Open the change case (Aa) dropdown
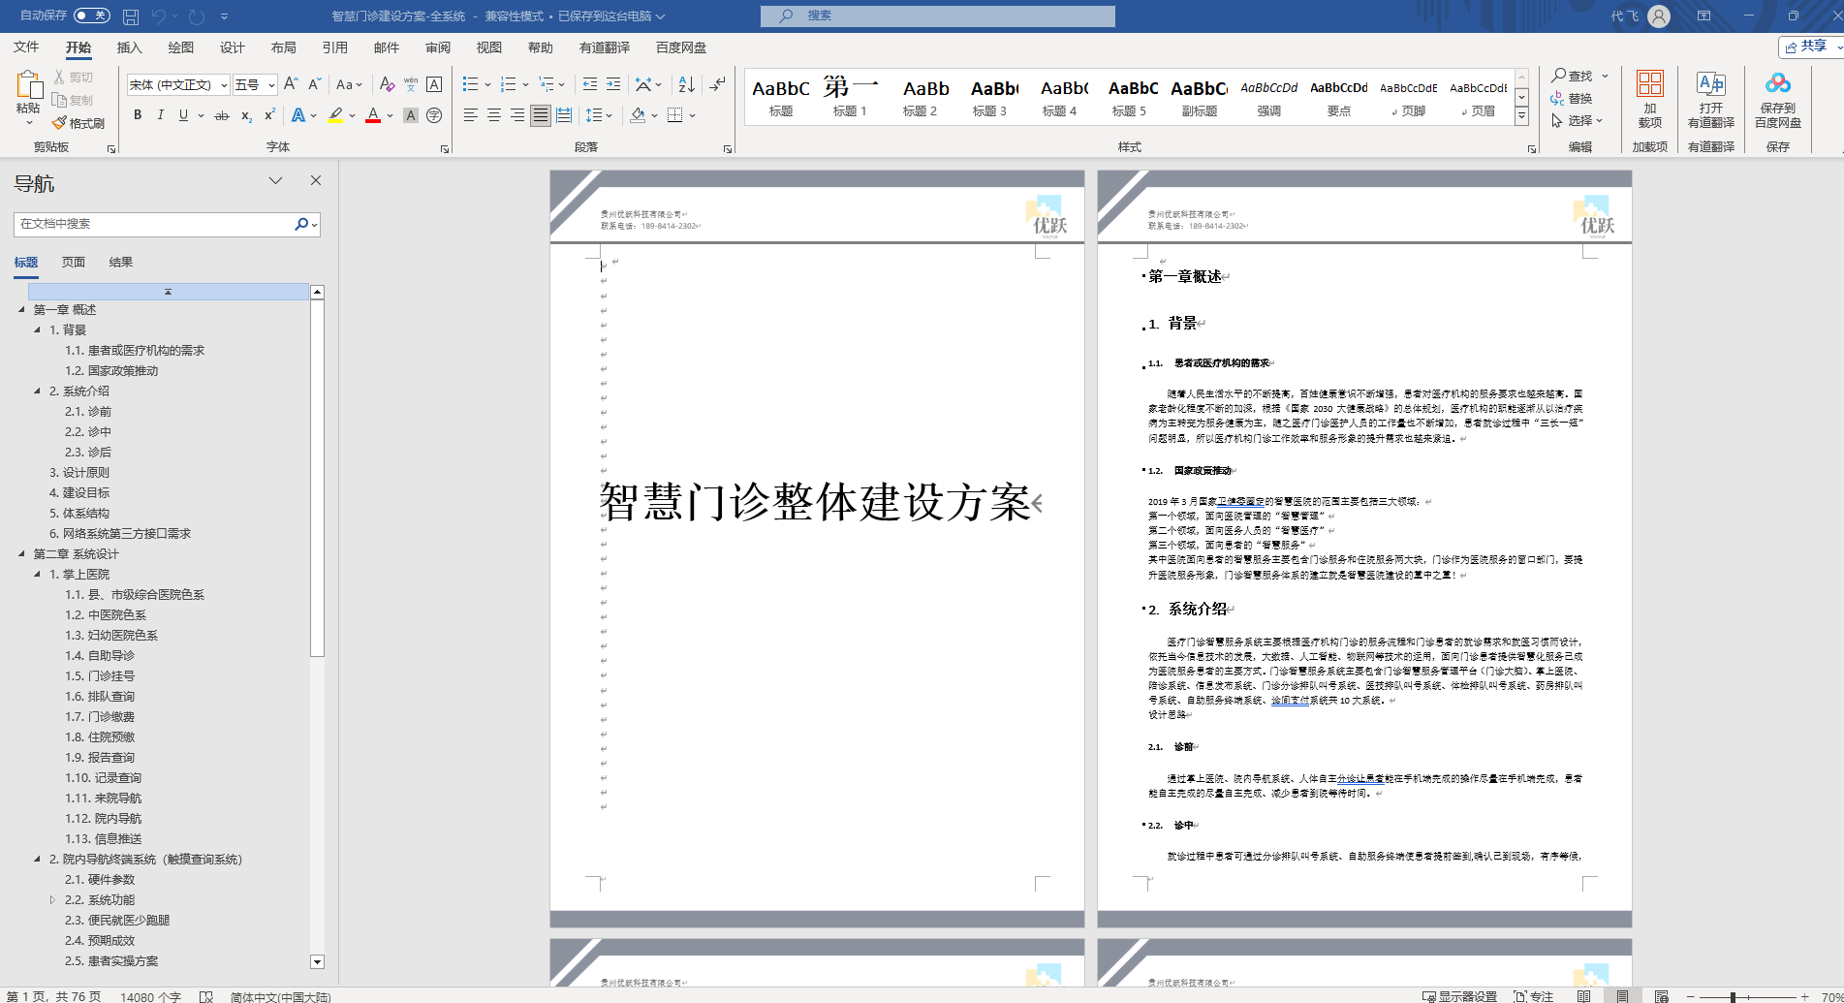Screen dimensions: 1844x1003 [349, 84]
